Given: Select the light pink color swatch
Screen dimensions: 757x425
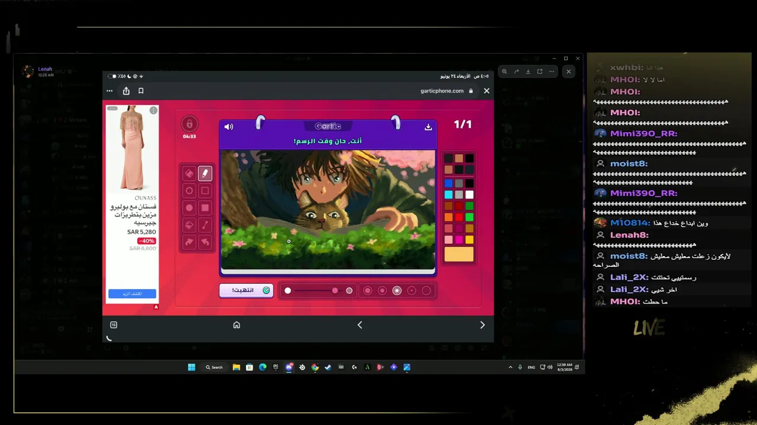Looking at the screenshot, I should tap(448, 240).
